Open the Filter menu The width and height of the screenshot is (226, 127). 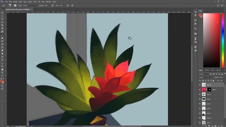(x=35, y=2)
